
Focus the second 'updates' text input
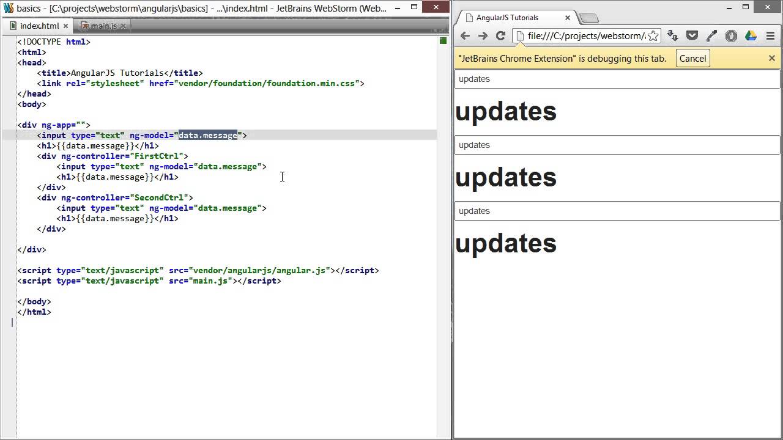[617, 145]
